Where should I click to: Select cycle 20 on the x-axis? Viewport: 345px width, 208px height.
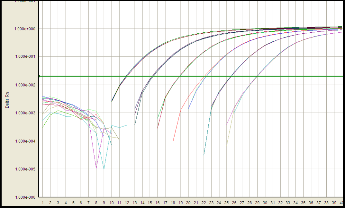[188, 203]
